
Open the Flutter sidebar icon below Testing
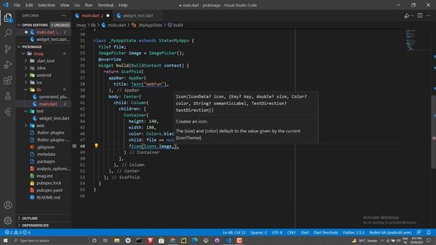pos(7,112)
